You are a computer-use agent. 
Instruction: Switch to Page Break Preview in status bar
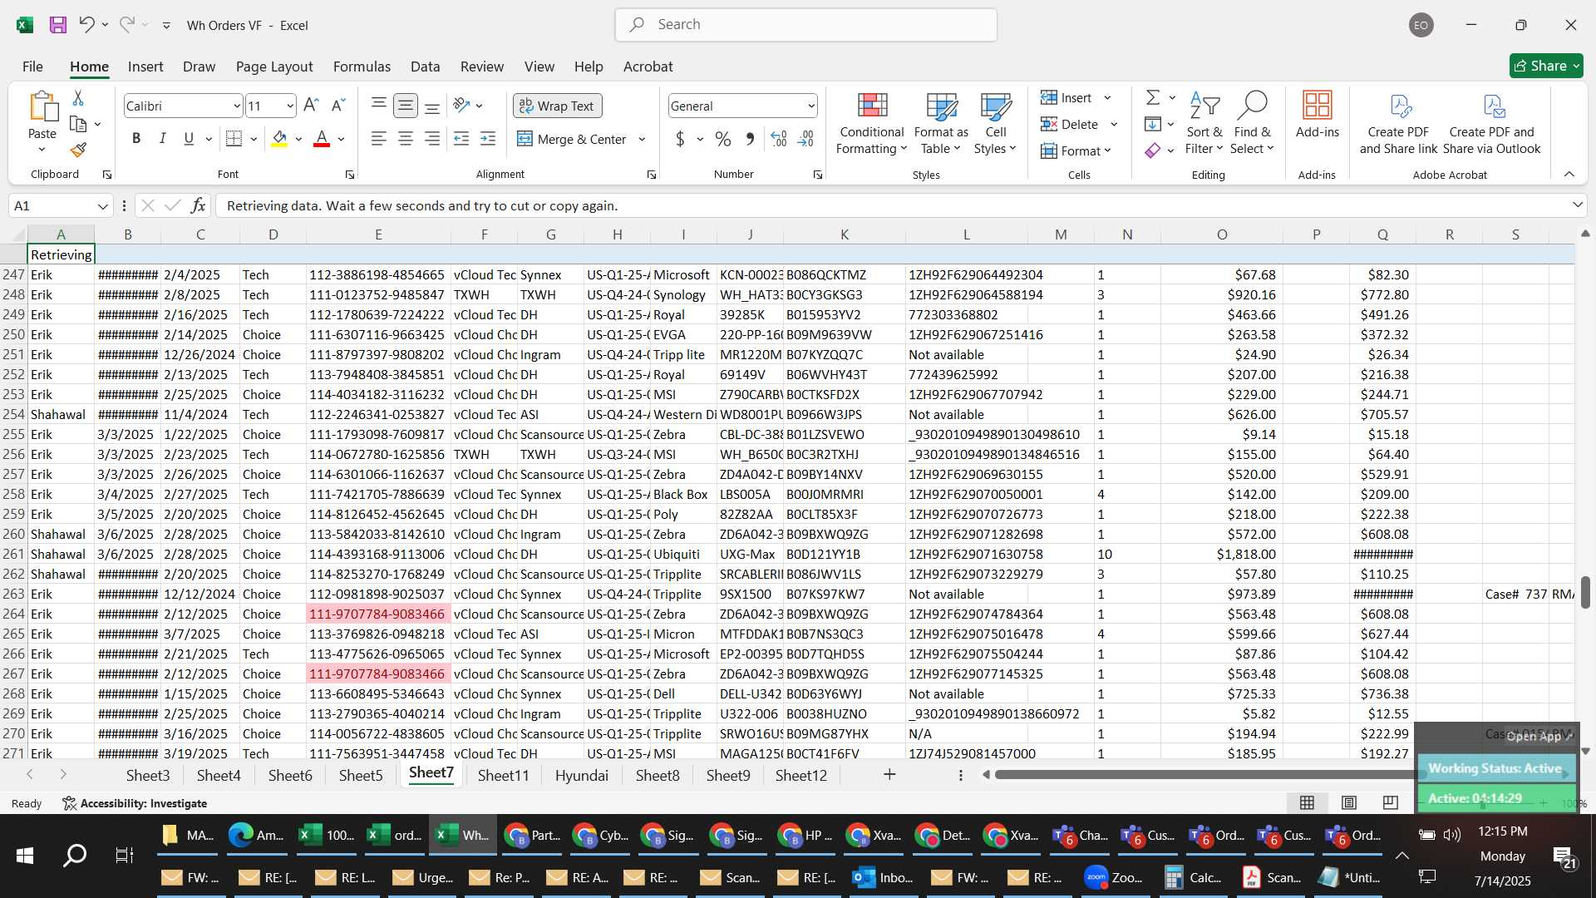tap(1390, 802)
